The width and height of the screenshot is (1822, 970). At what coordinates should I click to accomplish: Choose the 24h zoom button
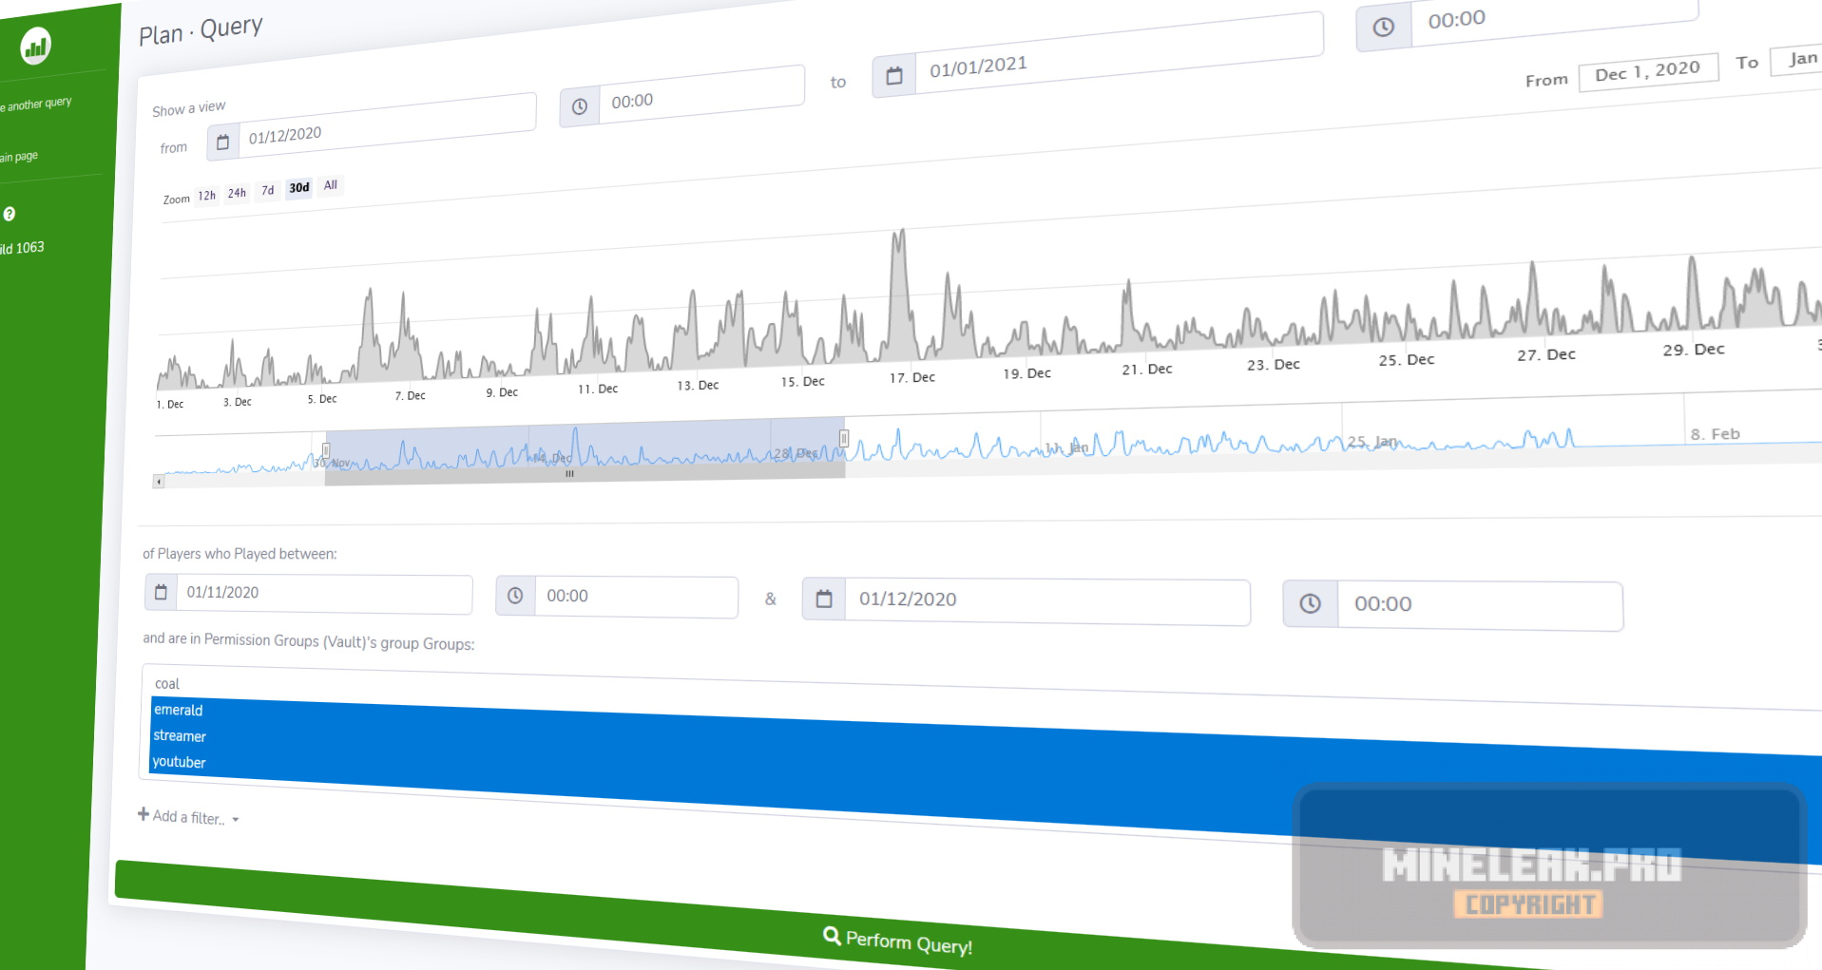tap(237, 193)
